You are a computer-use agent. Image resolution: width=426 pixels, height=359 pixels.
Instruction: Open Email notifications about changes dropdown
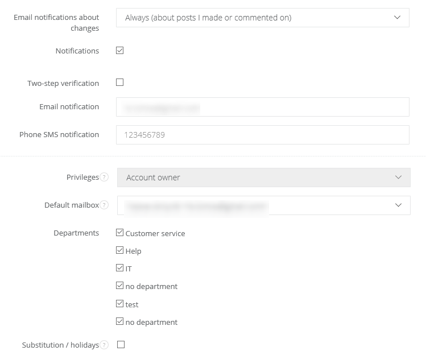(x=262, y=18)
